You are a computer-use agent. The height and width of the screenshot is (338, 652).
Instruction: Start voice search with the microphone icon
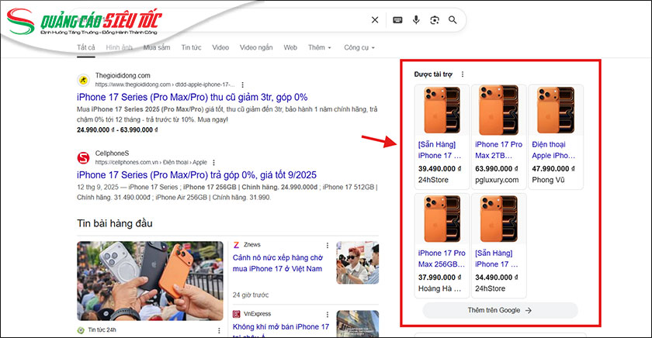coord(416,20)
